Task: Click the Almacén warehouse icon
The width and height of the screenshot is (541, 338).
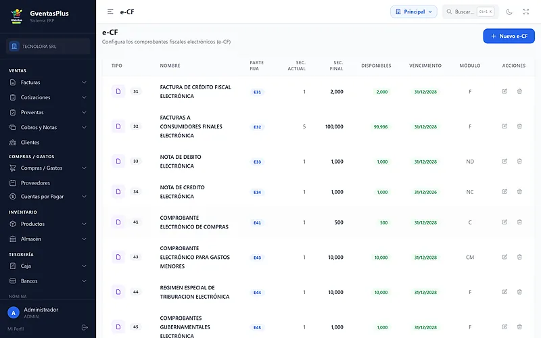Action: click(x=13, y=239)
